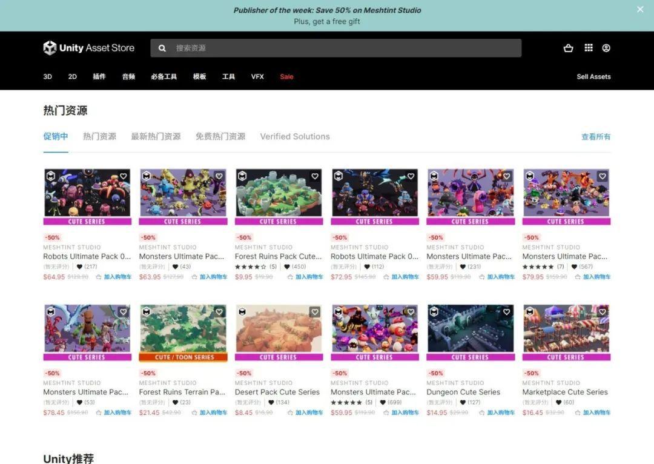Focus the 搜索资源 search field

point(335,48)
